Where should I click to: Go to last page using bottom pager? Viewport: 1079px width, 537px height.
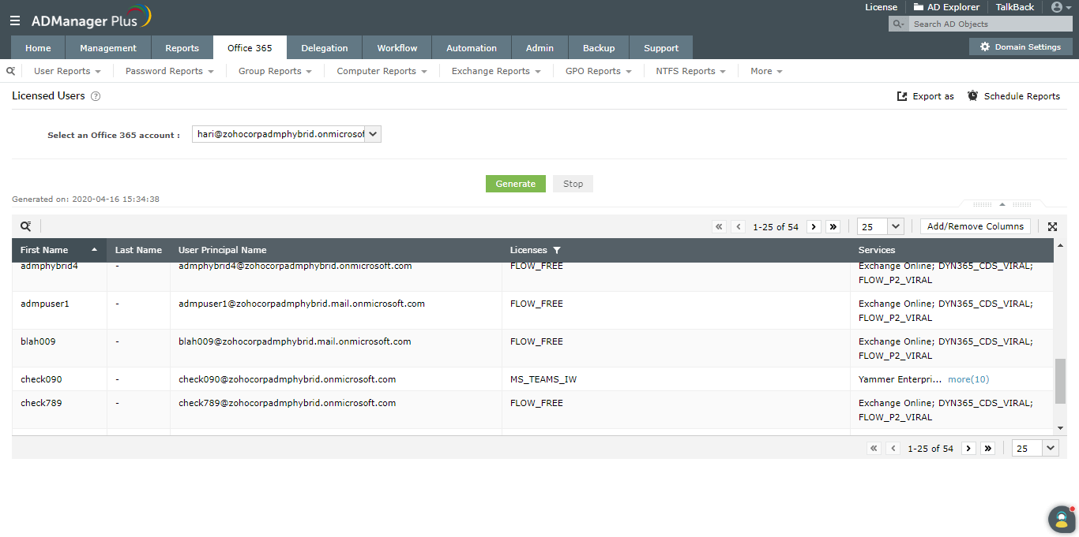(987, 448)
